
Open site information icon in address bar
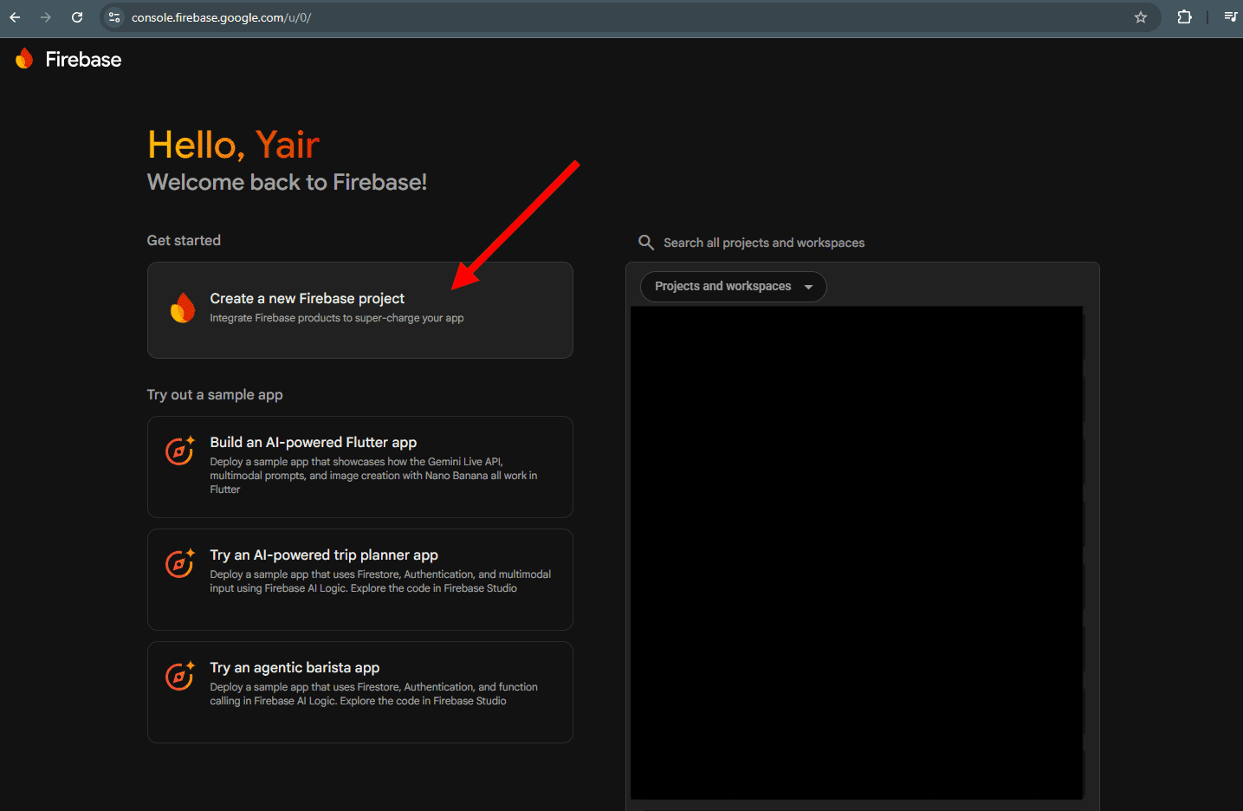tap(114, 17)
